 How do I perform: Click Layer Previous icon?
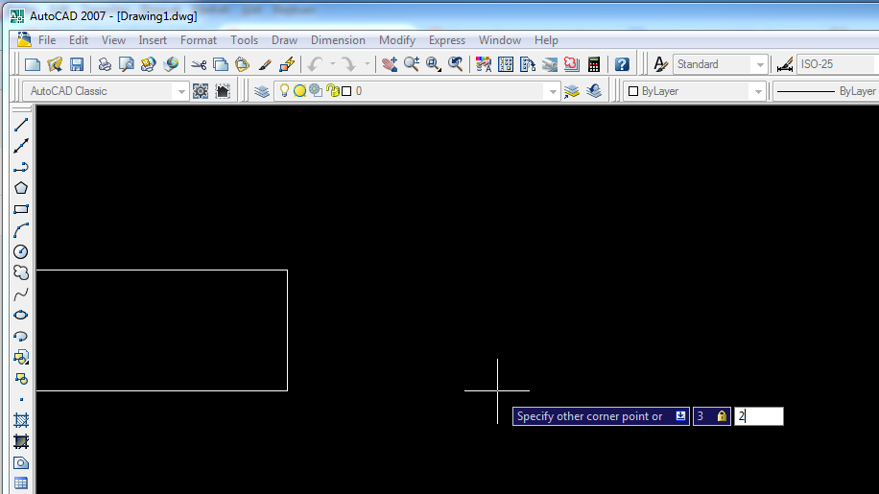click(x=594, y=91)
